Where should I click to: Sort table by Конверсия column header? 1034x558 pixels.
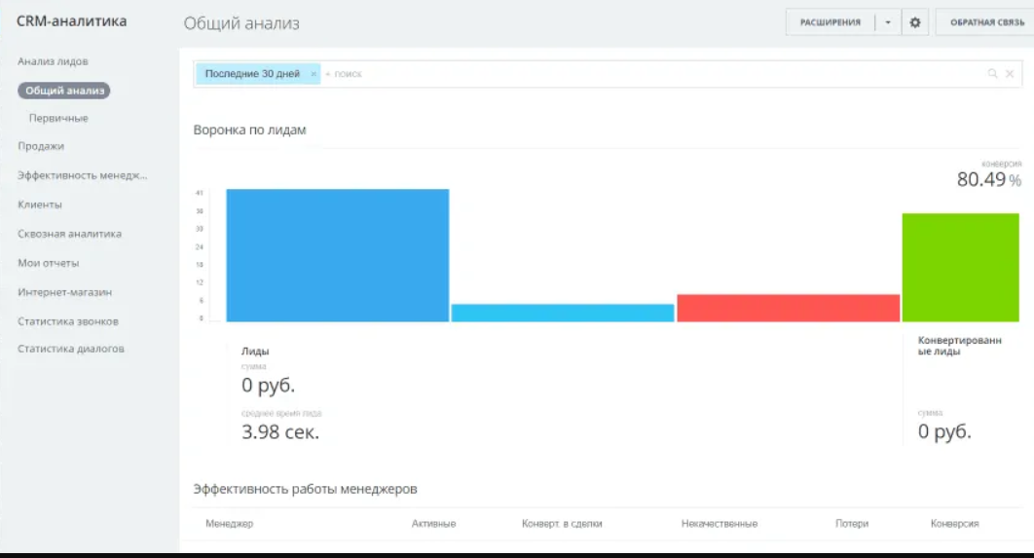[954, 524]
